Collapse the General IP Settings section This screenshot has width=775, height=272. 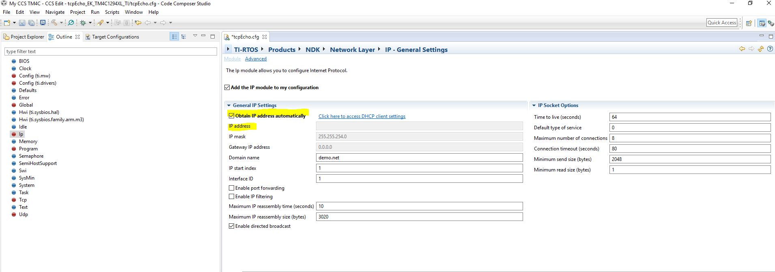229,105
